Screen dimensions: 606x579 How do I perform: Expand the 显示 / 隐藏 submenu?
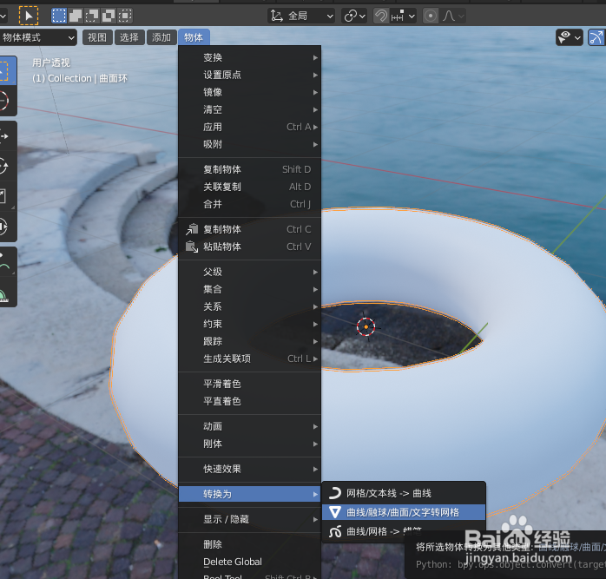250,519
